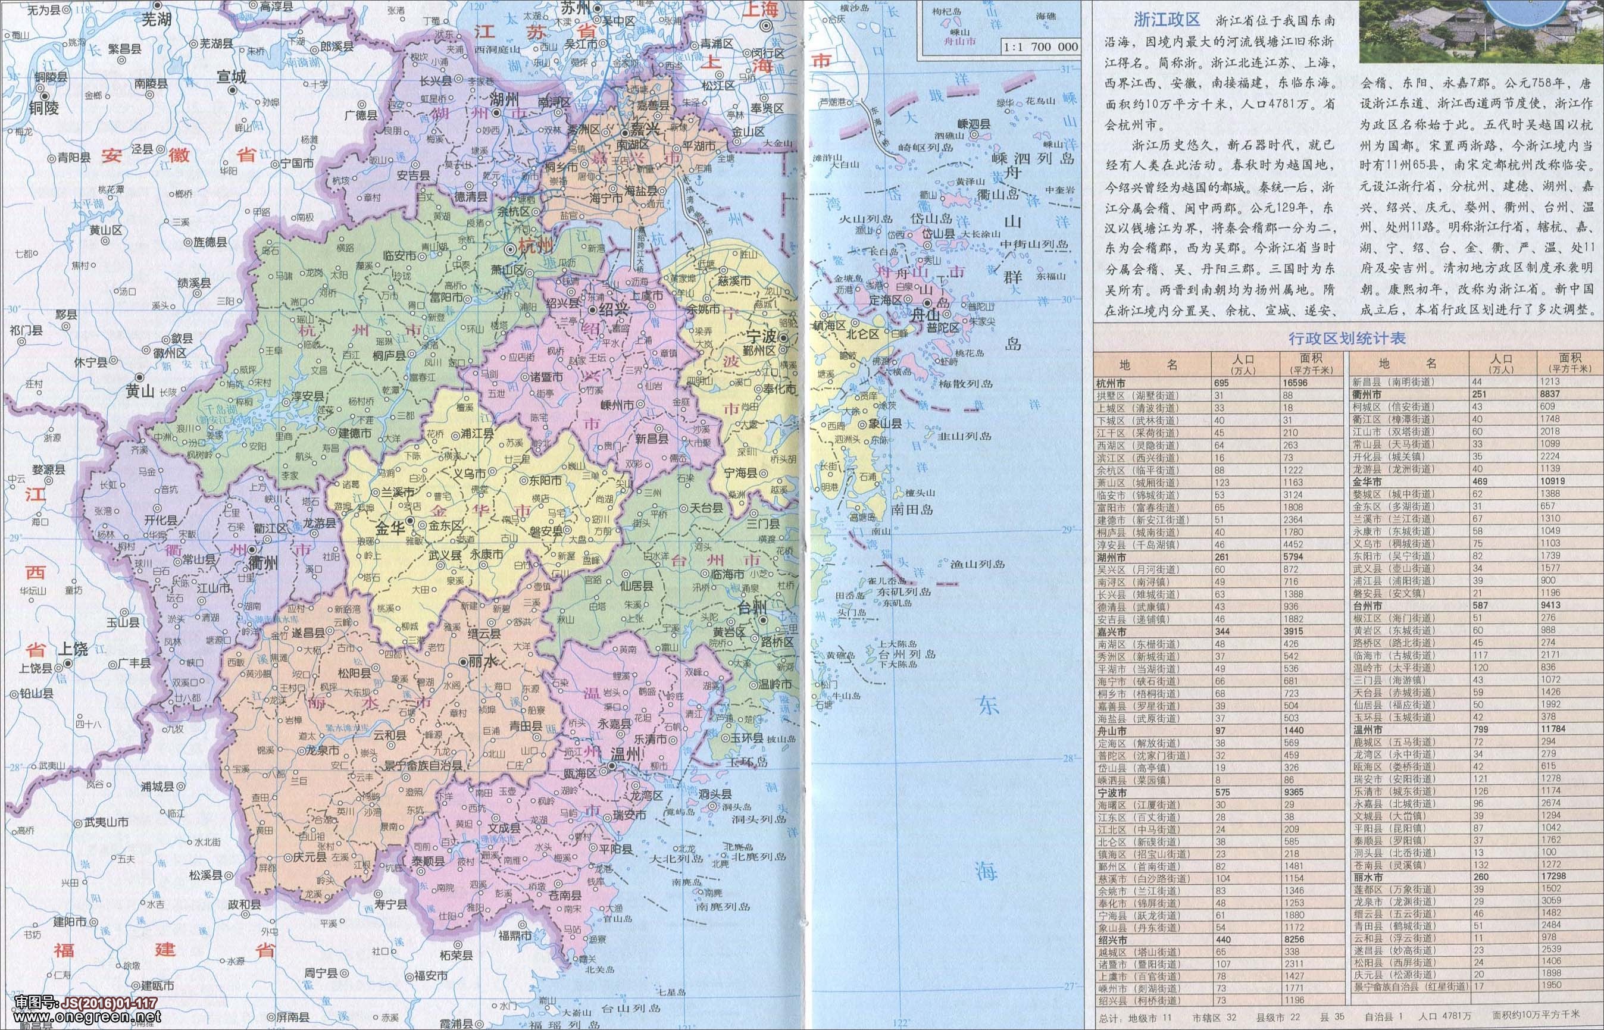Select the 杭州市 row in statistics table
The height and width of the screenshot is (1030, 1604).
(x=1112, y=383)
